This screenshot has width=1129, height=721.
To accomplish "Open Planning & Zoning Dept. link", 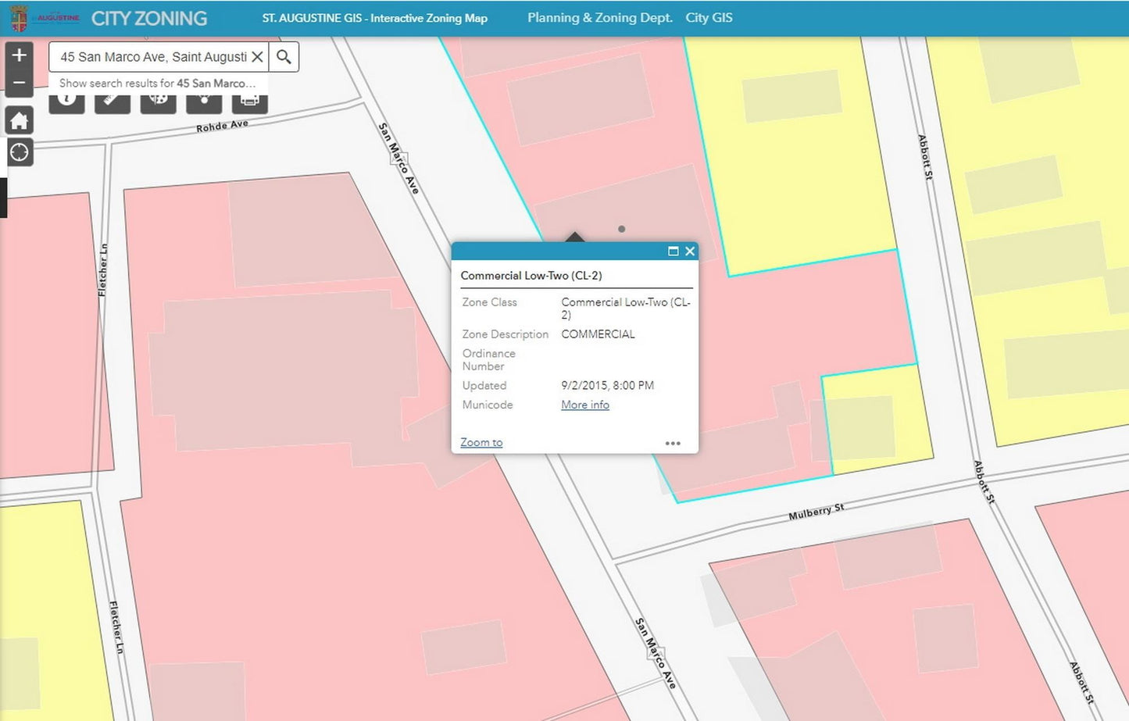I will coord(599,18).
